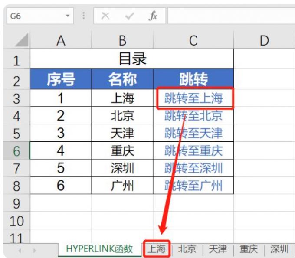Switch to the HYPERLINK函数 sheet tab
The height and width of the screenshot is (258, 295).
99,249
